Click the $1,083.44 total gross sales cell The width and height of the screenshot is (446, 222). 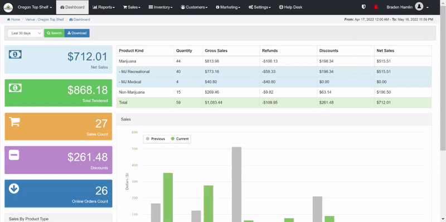point(213,103)
